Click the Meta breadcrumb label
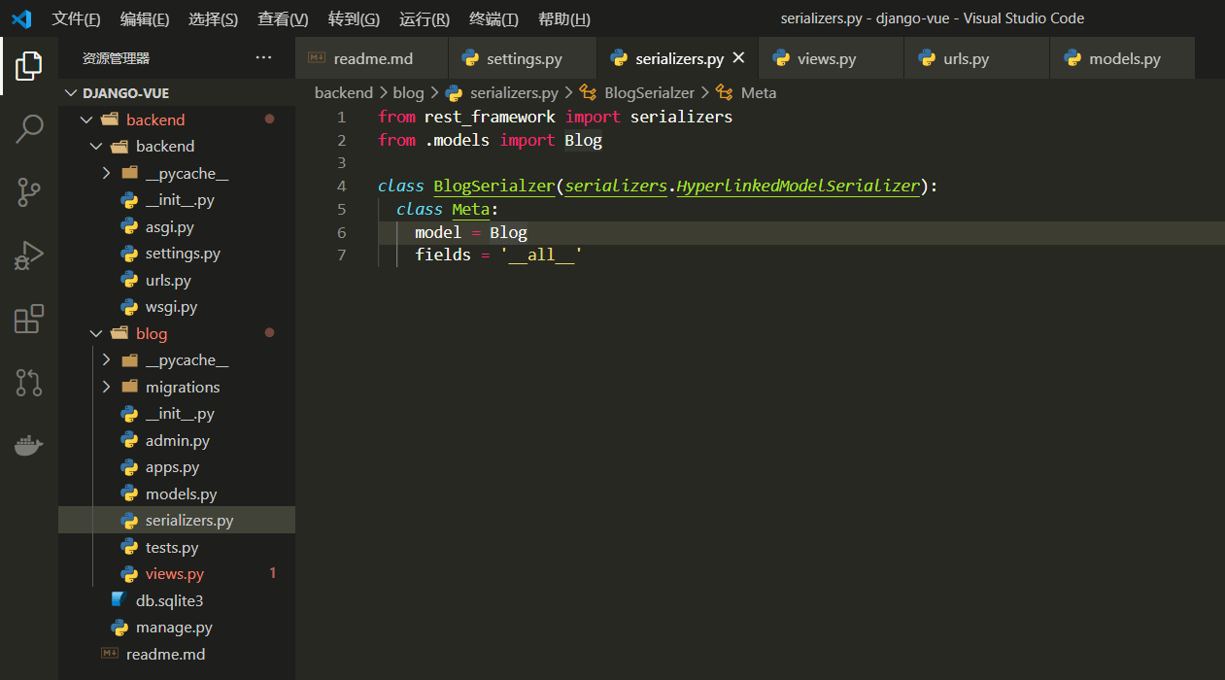 [759, 92]
